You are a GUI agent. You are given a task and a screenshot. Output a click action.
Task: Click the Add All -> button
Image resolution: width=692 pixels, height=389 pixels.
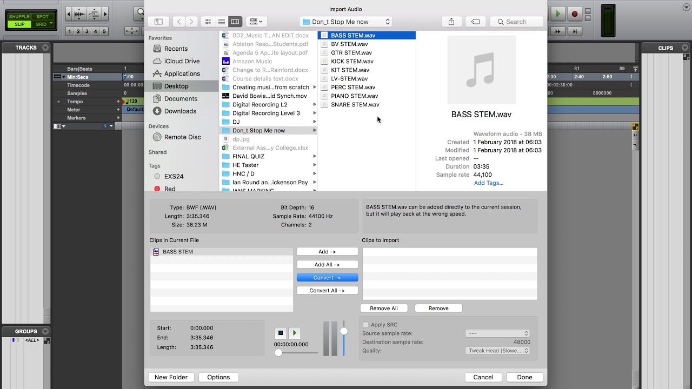(327, 264)
